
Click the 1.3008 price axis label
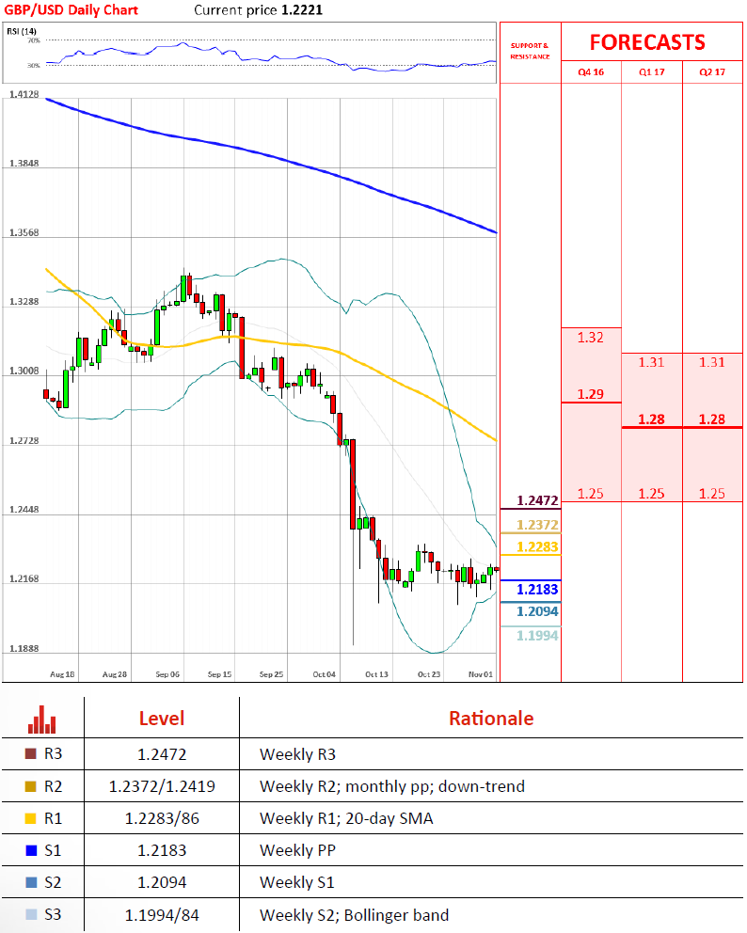coord(24,371)
